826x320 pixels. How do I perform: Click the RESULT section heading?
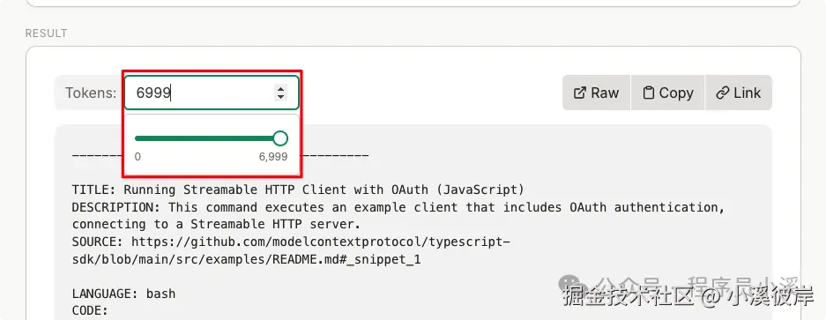[47, 33]
